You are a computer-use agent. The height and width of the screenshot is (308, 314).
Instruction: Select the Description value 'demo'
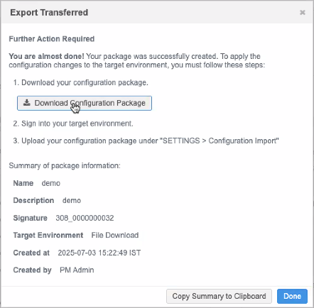coord(72,201)
